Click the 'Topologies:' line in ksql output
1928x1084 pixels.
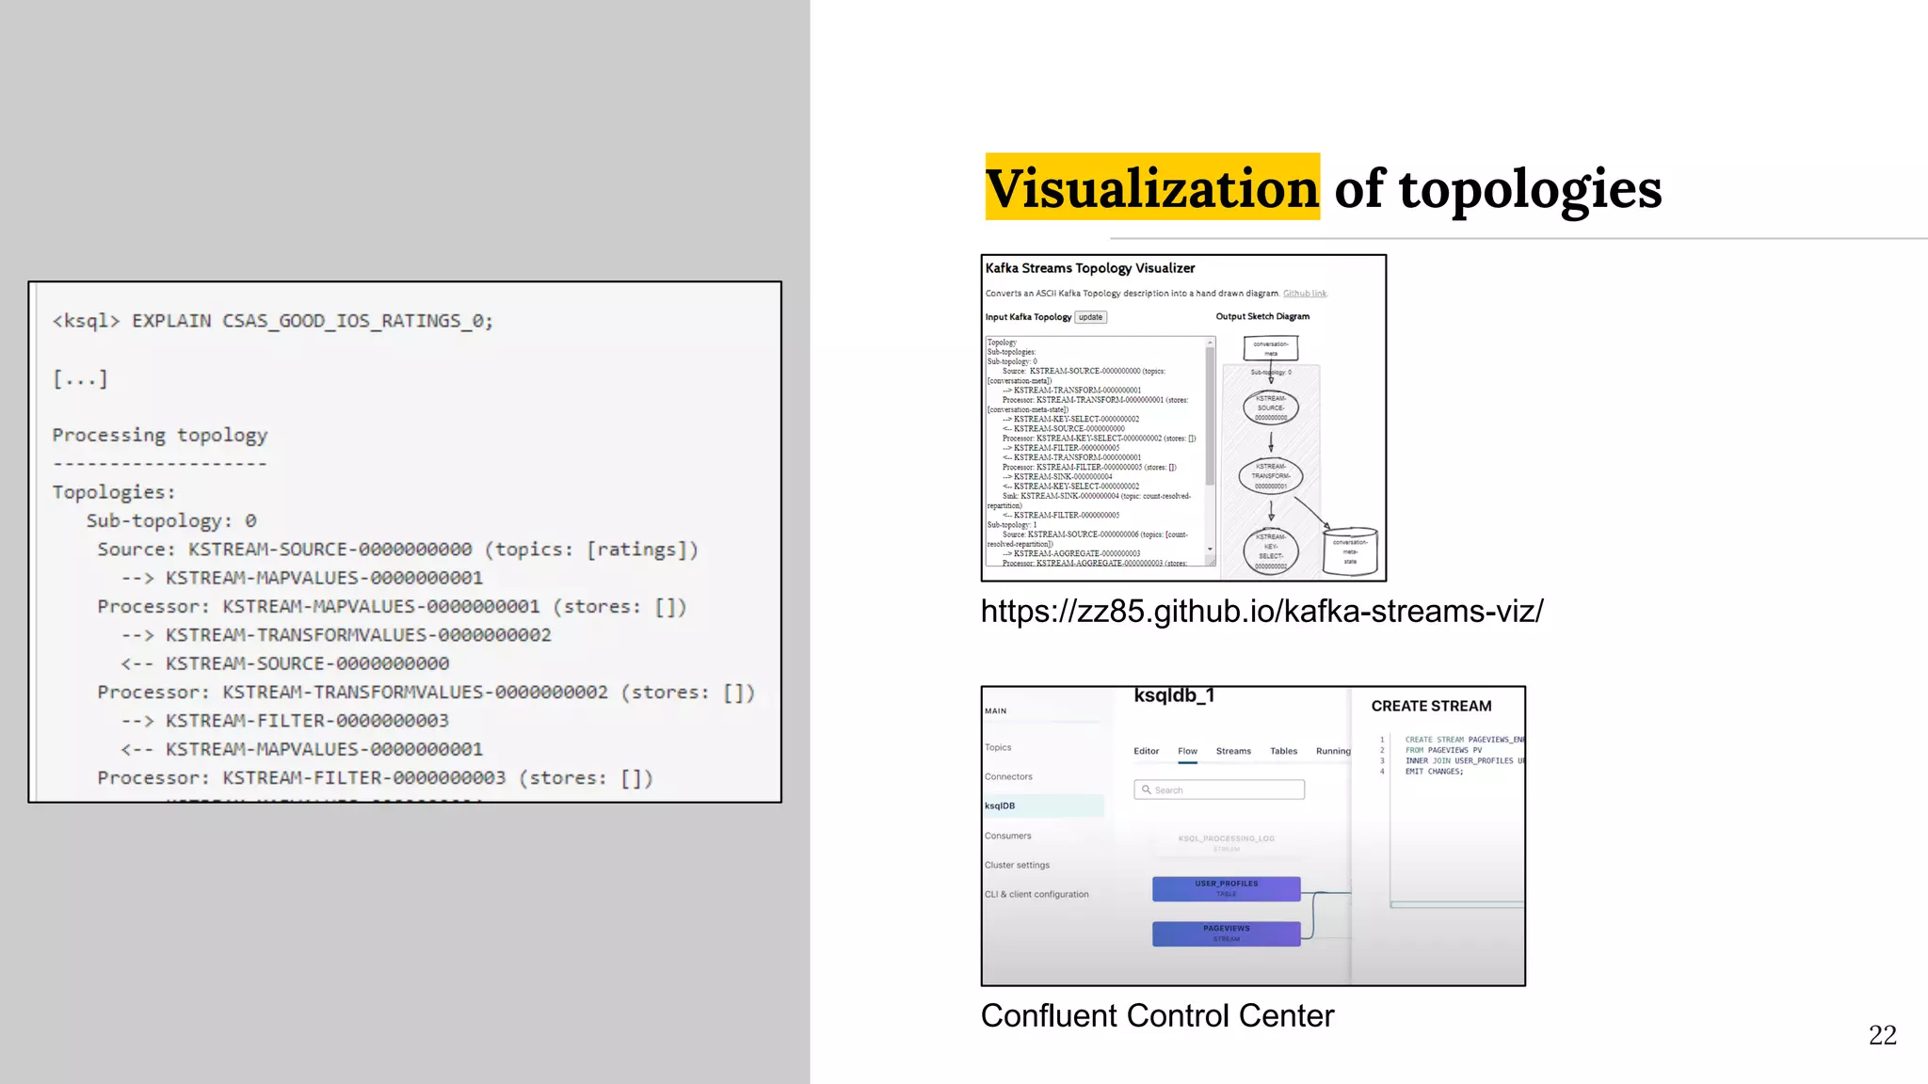pyautogui.click(x=114, y=492)
